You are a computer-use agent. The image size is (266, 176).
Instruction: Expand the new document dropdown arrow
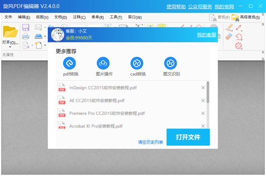(x=45, y=45)
